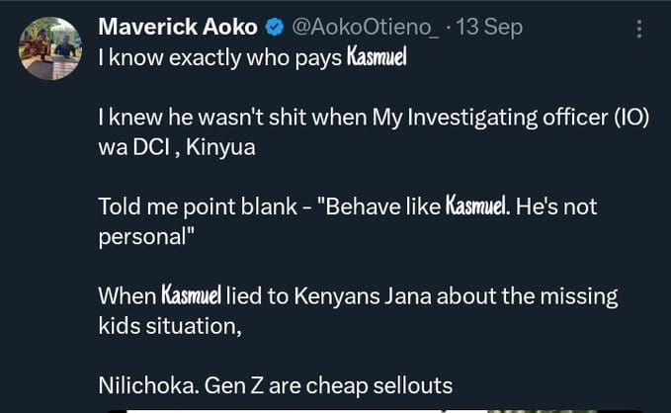Click the 'kids situation,' line
This screenshot has height=413, width=671.
pyautogui.click(x=170, y=326)
